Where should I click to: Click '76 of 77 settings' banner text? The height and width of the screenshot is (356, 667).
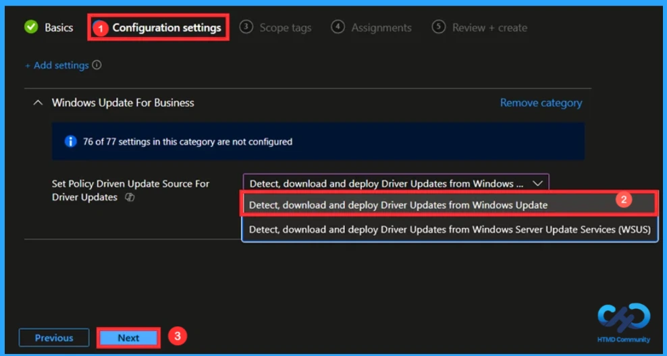(188, 142)
